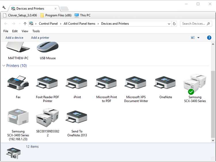Screen dimensions: 216x162
Task: Select the USB Mouse device icon
Action: coord(48,47)
